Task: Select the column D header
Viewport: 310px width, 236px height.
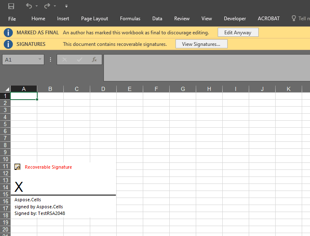Action: click(103, 89)
